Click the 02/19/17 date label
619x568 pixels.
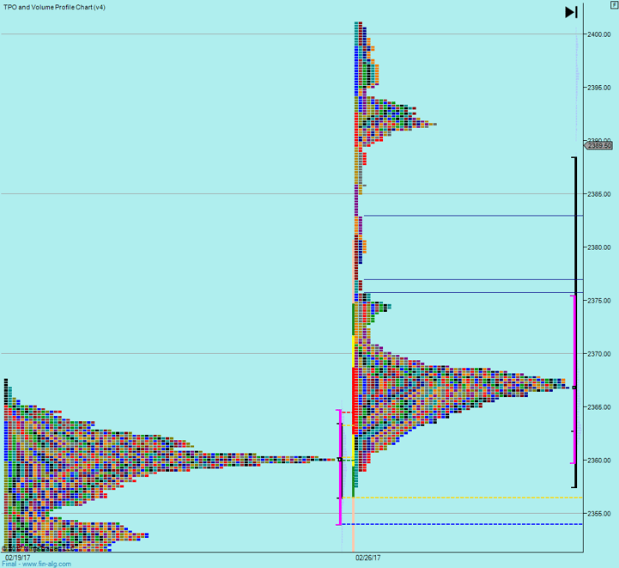pyautogui.click(x=17, y=557)
